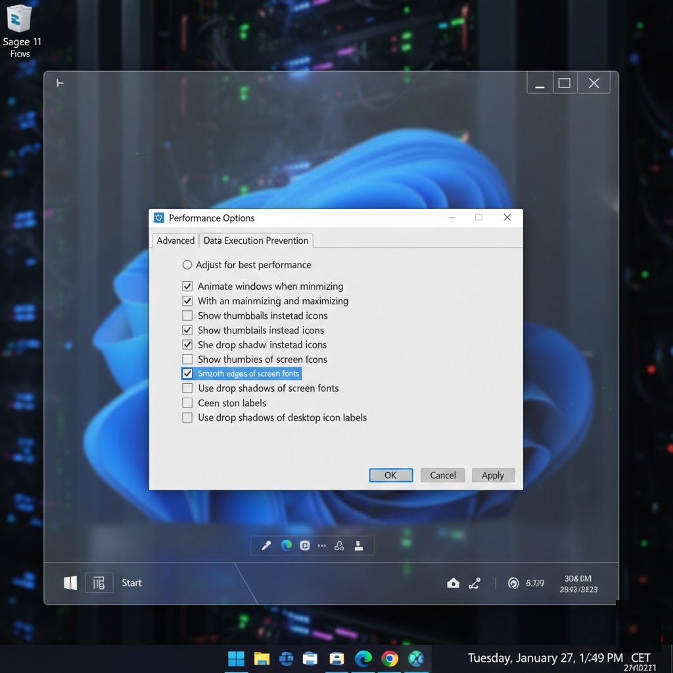Open the store-like app icon on taskbar
Image resolution: width=673 pixels, height=673 pixels.
pos(337,659)
